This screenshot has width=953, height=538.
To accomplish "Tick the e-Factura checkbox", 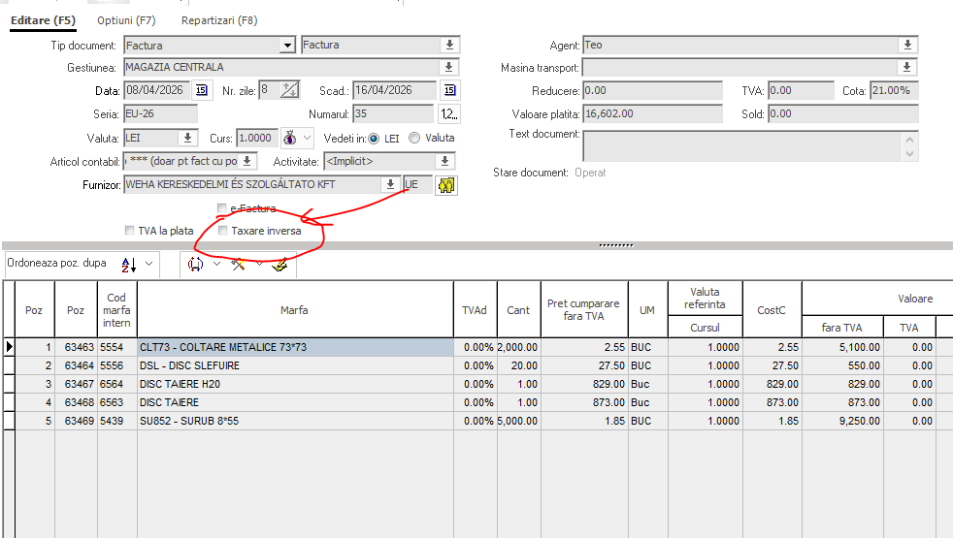I will click(x=222, y=208).
